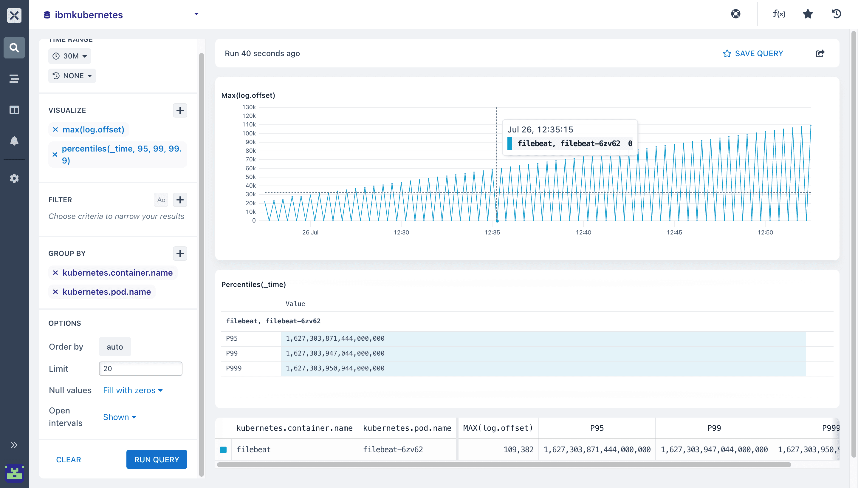Click the tooltip series color swatch
Viewport: 858px width, 488px height.
pos(510,143)
